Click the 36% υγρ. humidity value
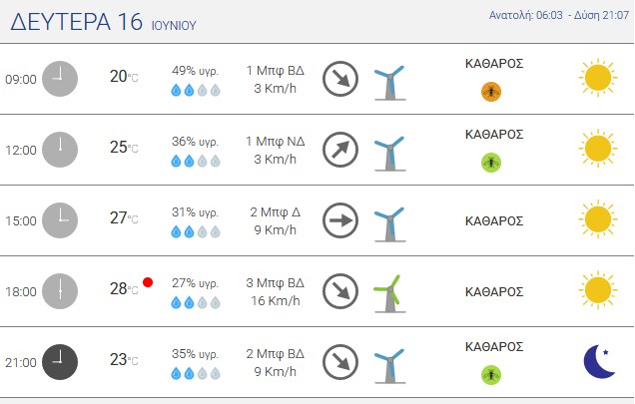Viewport: 635px width, 404px height. 195,142
